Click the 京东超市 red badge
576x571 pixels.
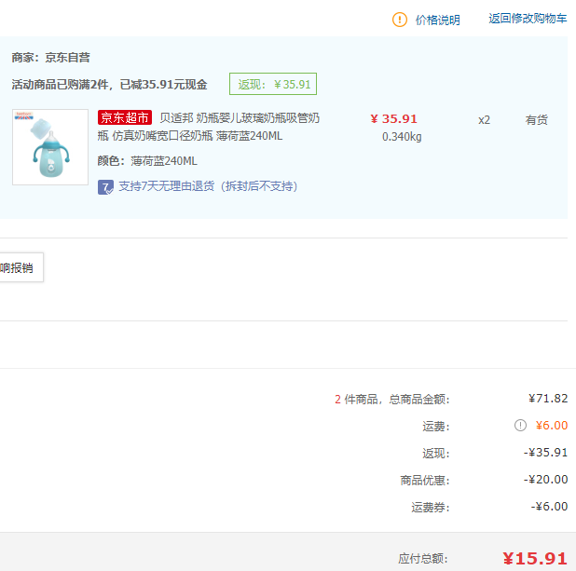125,117
